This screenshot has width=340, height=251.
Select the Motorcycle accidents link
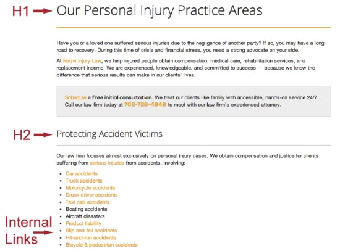coord(90,188)
